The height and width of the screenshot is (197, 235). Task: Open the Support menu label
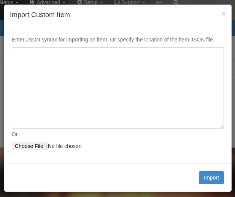pyautogui.click(x=130, y=2)
